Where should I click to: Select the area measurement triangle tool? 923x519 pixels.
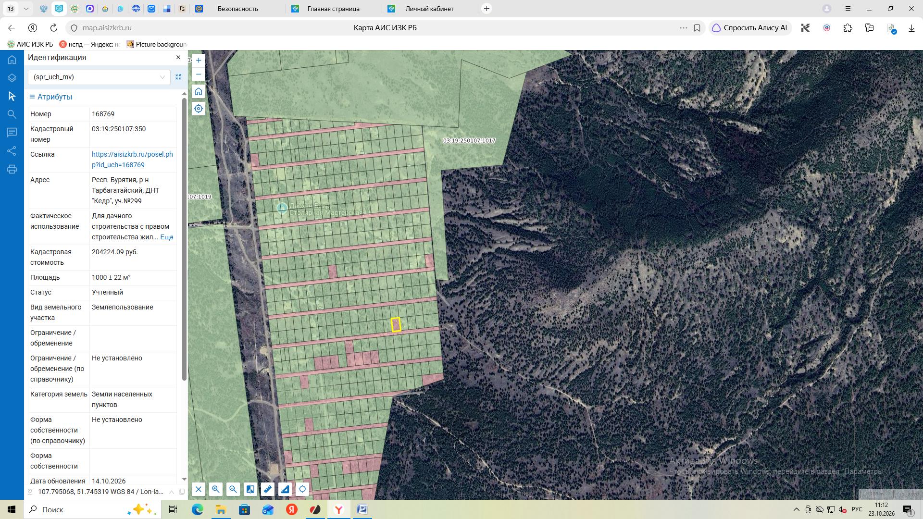285,489
